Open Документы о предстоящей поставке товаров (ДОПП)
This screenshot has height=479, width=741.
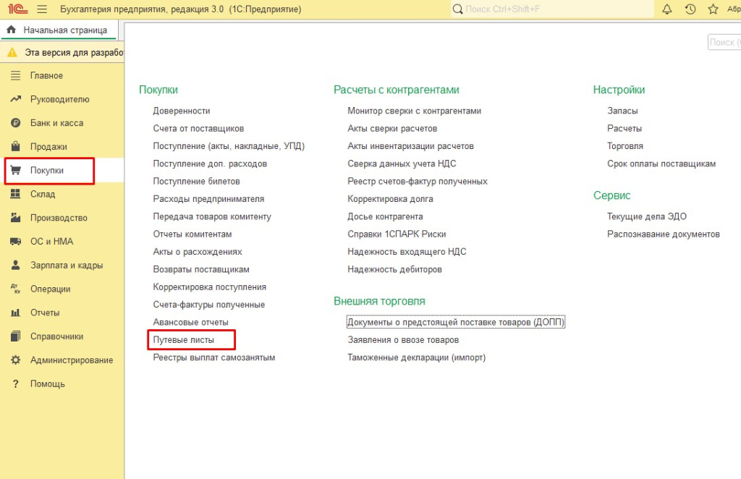coord(456,322)
